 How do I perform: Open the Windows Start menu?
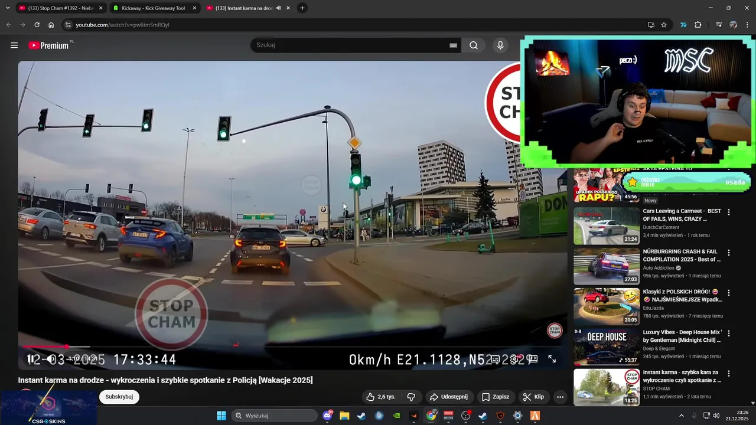[221, 416]
